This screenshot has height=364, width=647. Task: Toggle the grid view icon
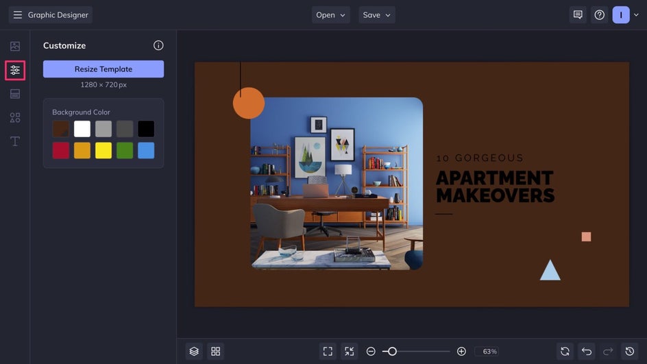click(x=215, y=351)
